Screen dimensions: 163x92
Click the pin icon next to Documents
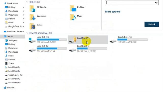point(23,15)
